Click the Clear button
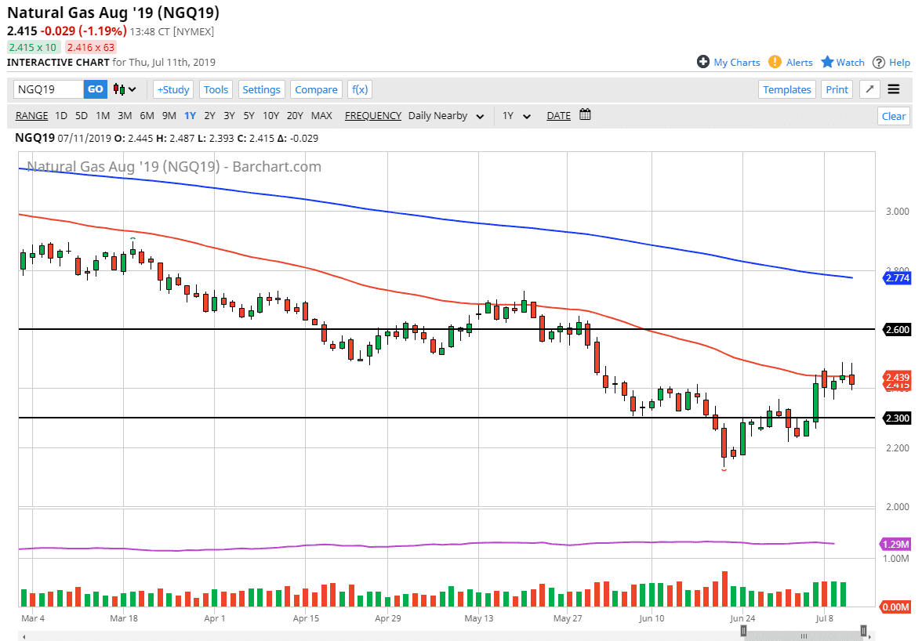Viewport: 922px width, 641px height. pos(893,116)
